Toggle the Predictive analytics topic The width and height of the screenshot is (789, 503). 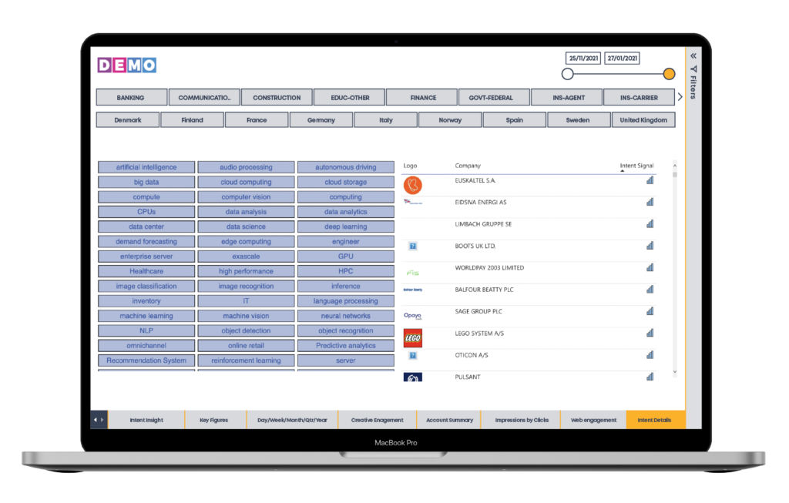click(x=346, y=346)
